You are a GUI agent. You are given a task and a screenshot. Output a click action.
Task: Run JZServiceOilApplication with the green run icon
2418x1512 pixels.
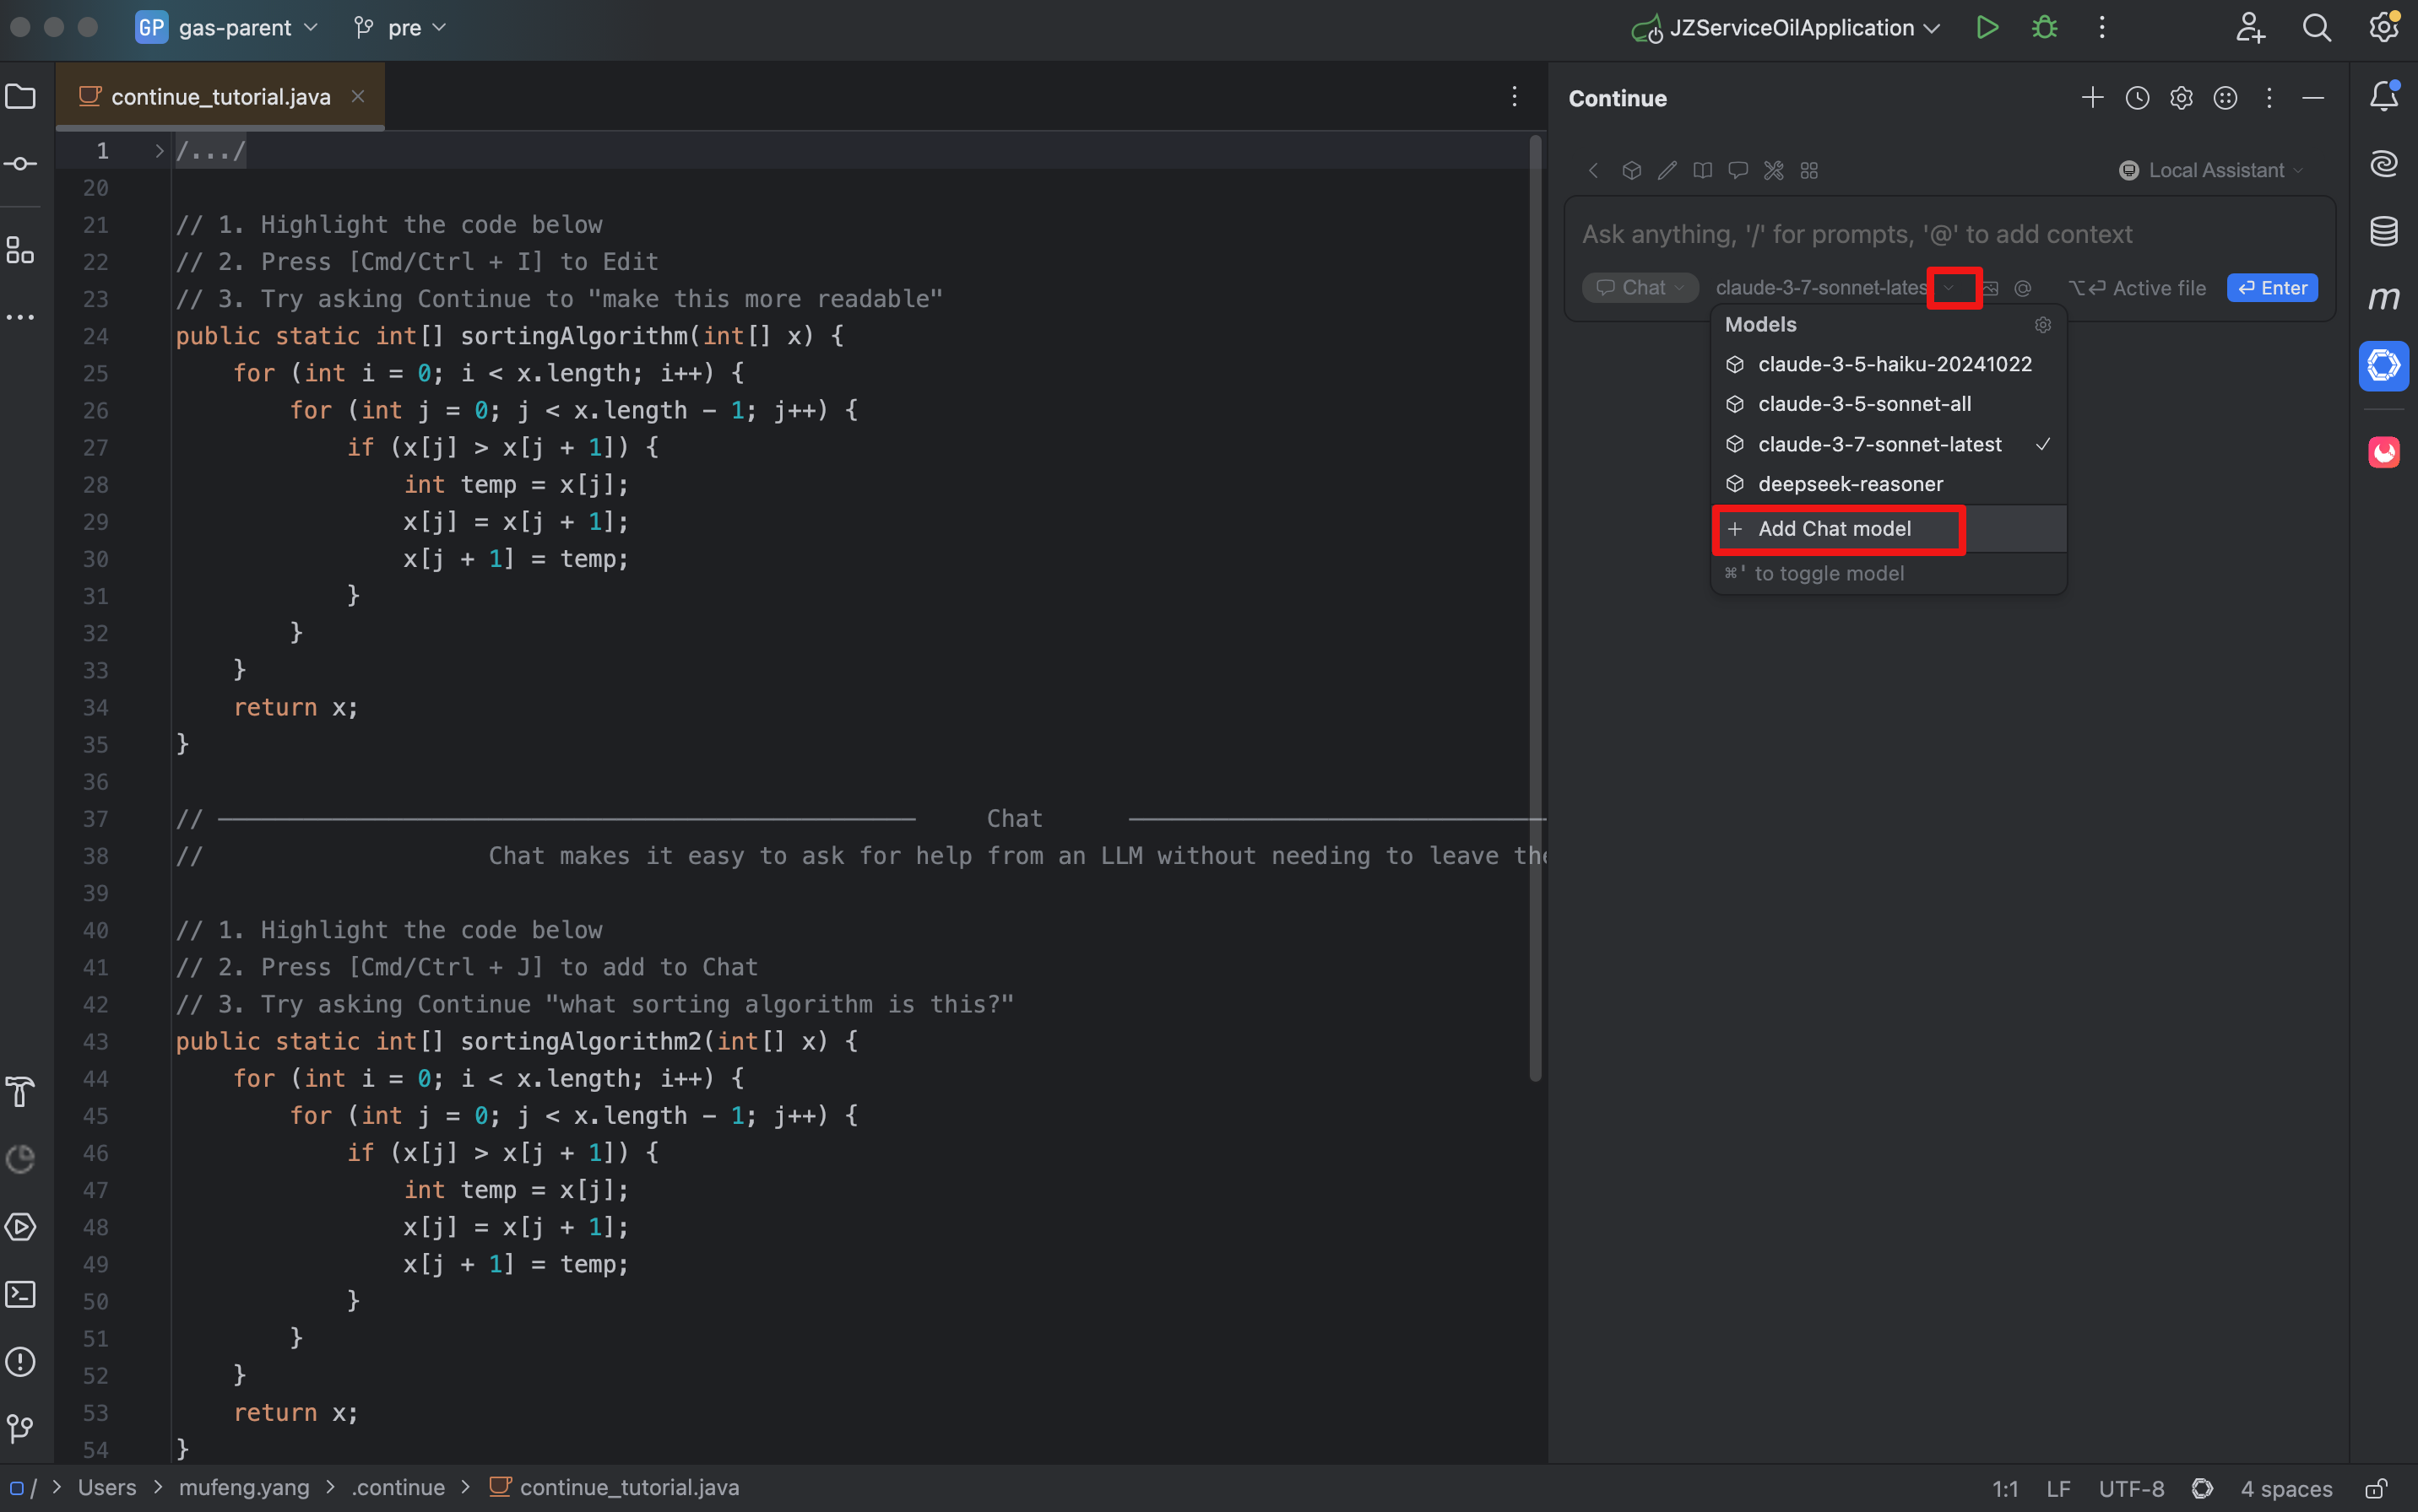(x=1987, y=27)
